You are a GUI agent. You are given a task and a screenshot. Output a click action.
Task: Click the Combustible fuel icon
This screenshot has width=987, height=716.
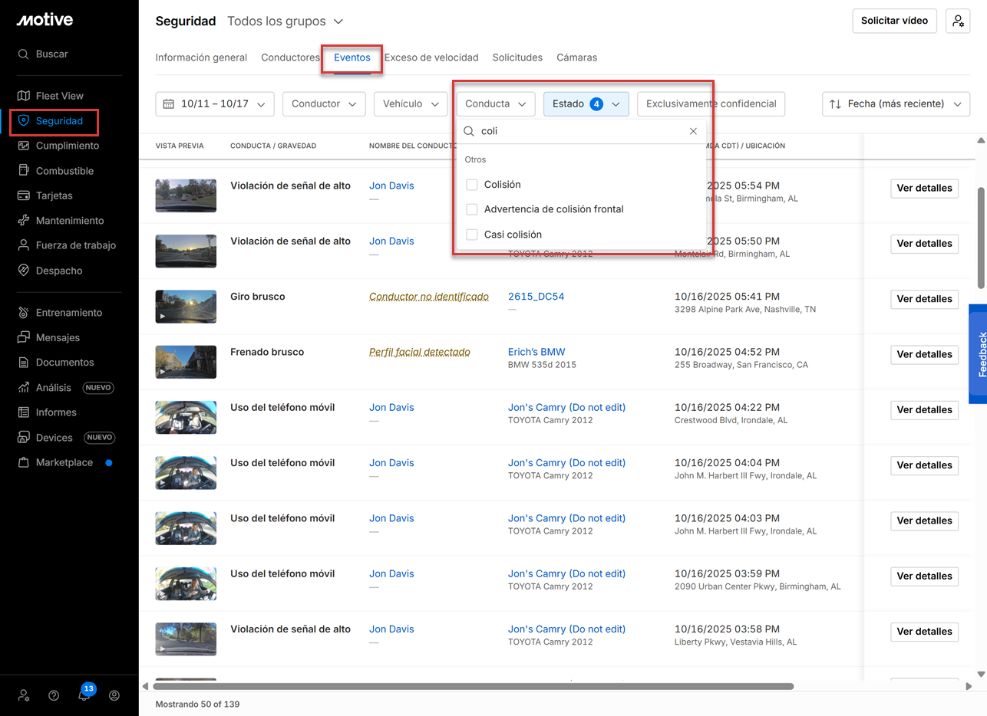(24, 171)
